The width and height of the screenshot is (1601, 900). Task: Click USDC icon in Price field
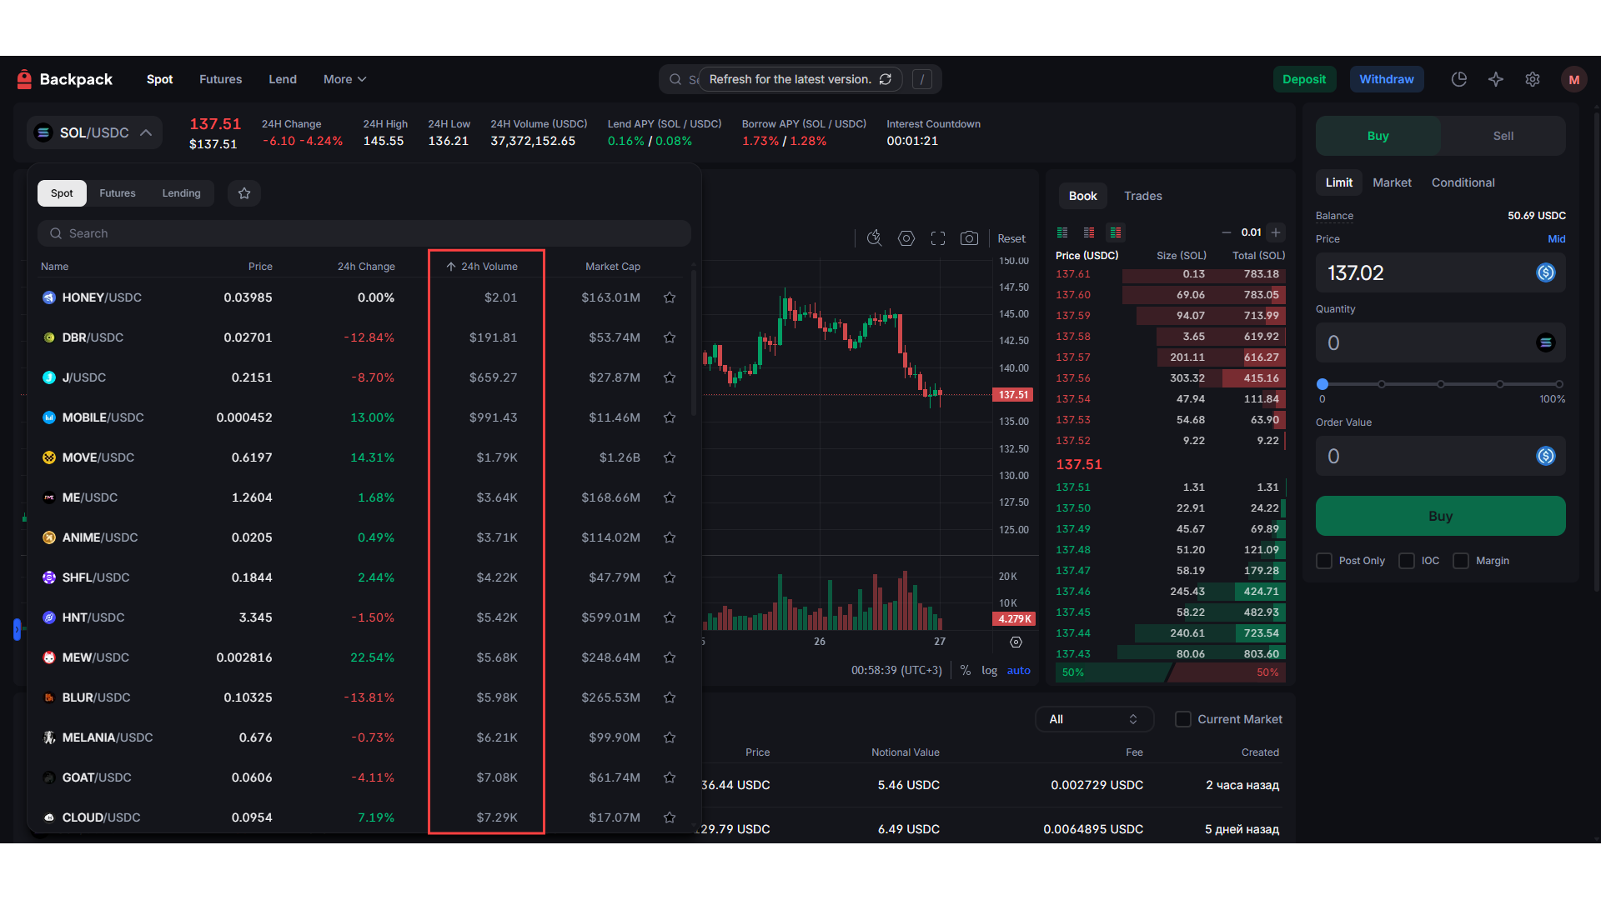(x=1546, y=272)
